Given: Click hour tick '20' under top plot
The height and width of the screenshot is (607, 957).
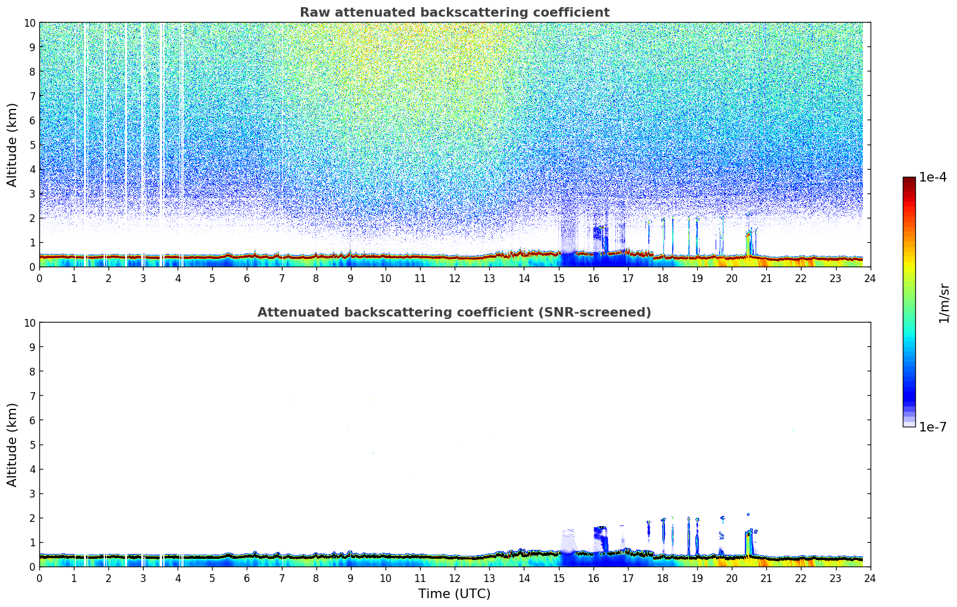Looking at the screenshot, I should 732,278.
